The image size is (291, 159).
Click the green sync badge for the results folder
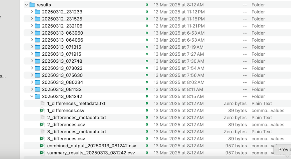click(x=147, y=5)
